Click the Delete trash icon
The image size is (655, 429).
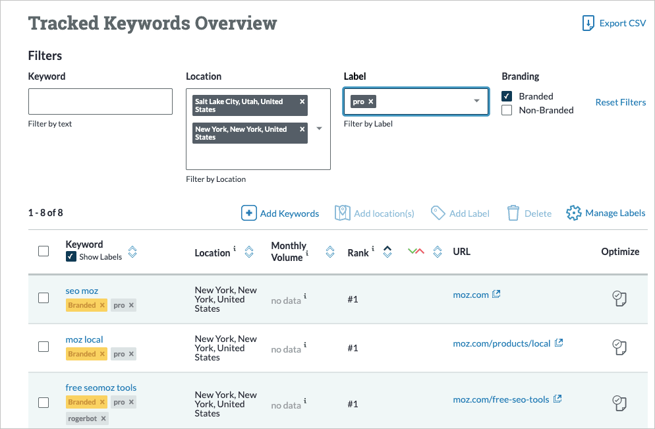[513, 213]
